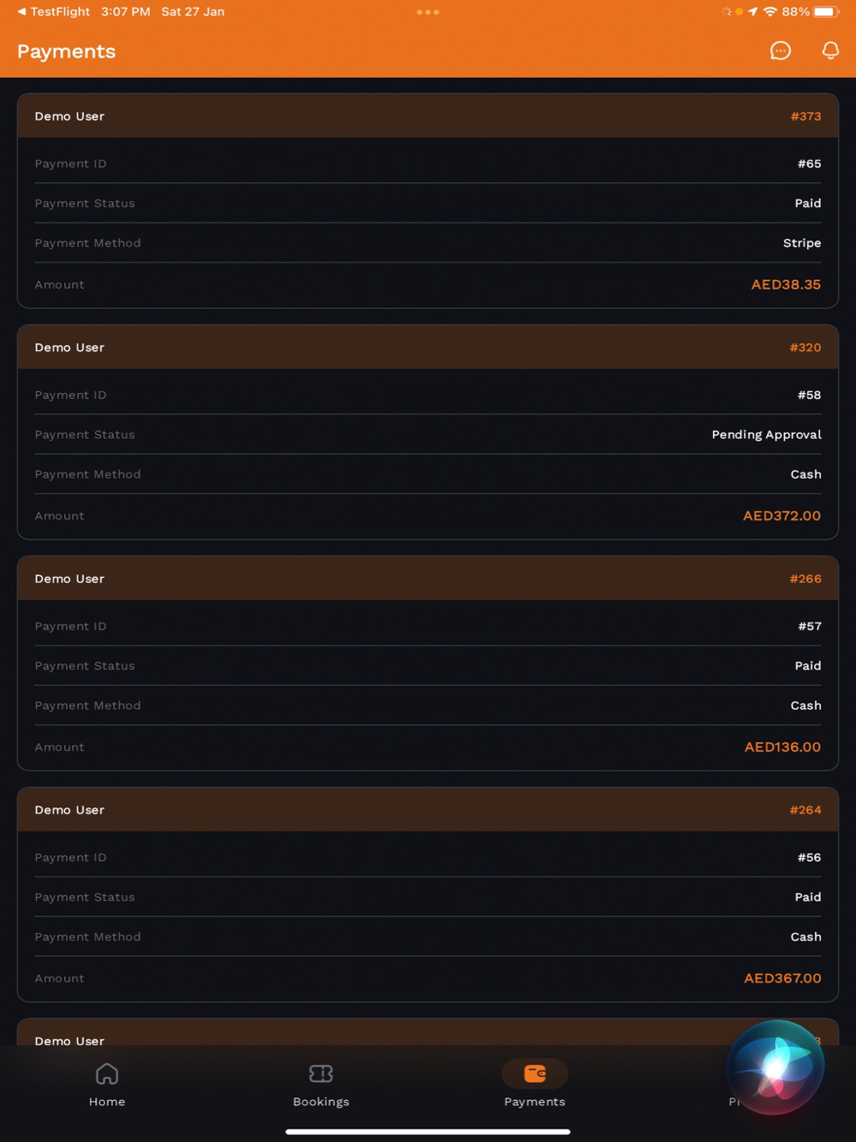The height and width of the screenshot is (1142, 856).
Task: Open booking #320 link
Action: point(805,348)
